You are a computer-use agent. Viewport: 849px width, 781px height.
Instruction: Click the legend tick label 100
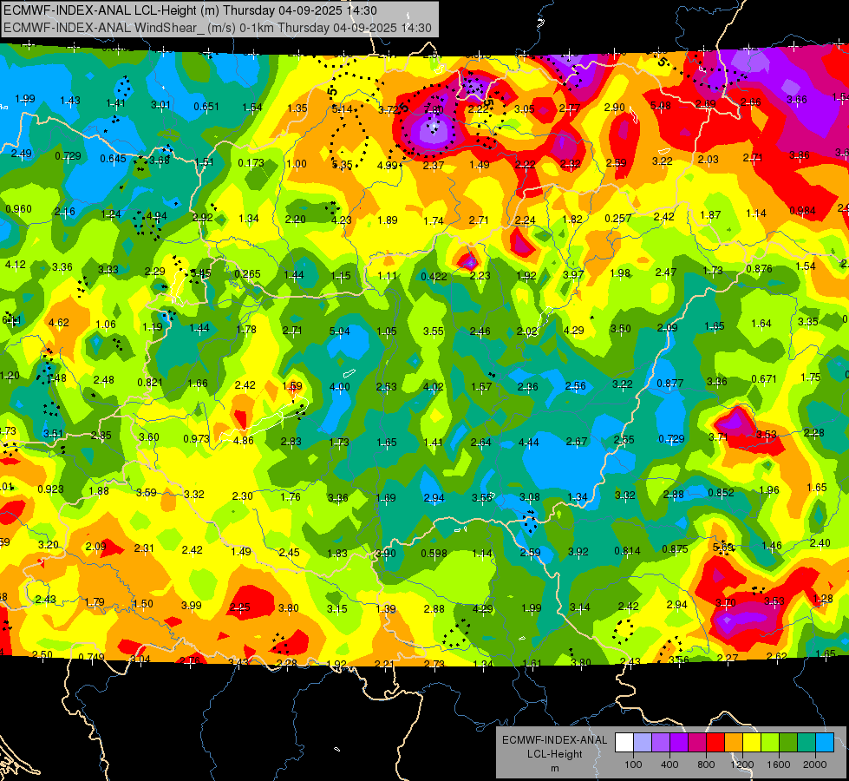tap(633, 765)
